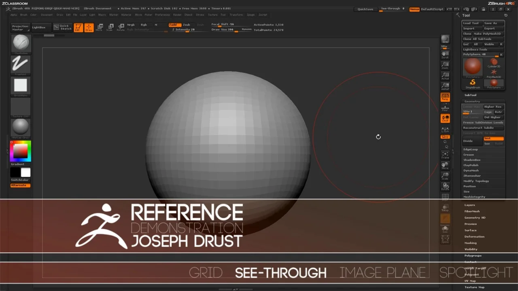Screen dimensions: 518x291
Task: Open the Transform menu
Action: pos(236,15)
